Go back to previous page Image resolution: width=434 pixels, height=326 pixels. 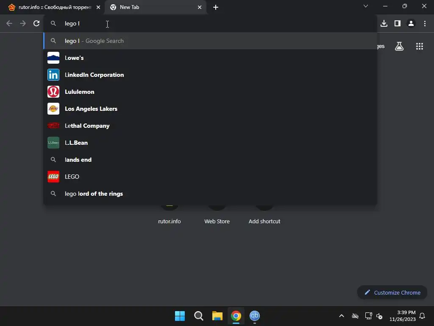click(x=9, y=24)
